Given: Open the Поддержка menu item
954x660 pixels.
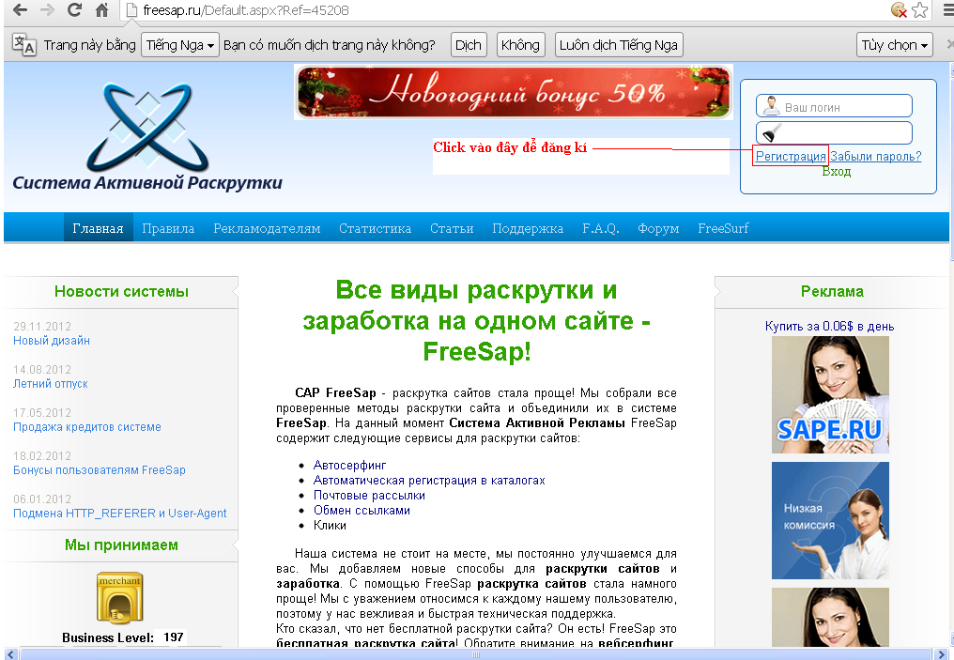Looking at the screenshot, I should 528,228.
